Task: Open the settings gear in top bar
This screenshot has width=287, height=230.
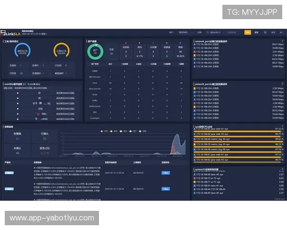Action: tap(265, 33)
